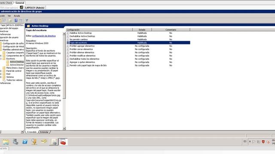Viewport: 275px width, 154px height.
Task: Click the Active Desktop folder header icon
Action: coord(28,26)
